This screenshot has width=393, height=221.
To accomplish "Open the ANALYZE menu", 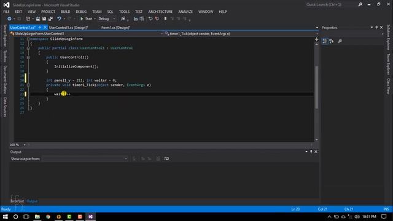I will point(185,12).
